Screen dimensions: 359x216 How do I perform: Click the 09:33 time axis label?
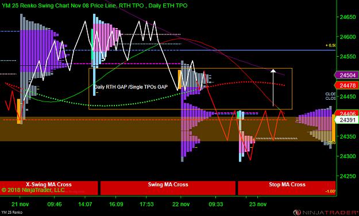click(215, 204)
